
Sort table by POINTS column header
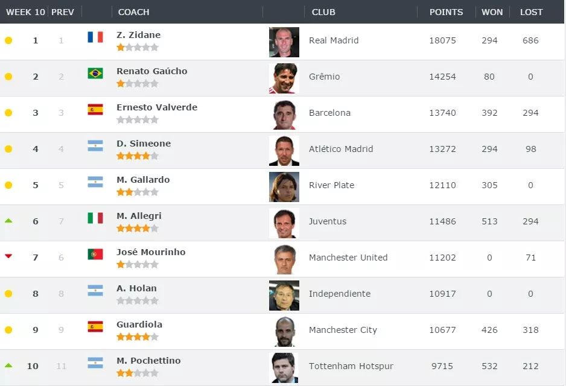[x=446, y=12]
